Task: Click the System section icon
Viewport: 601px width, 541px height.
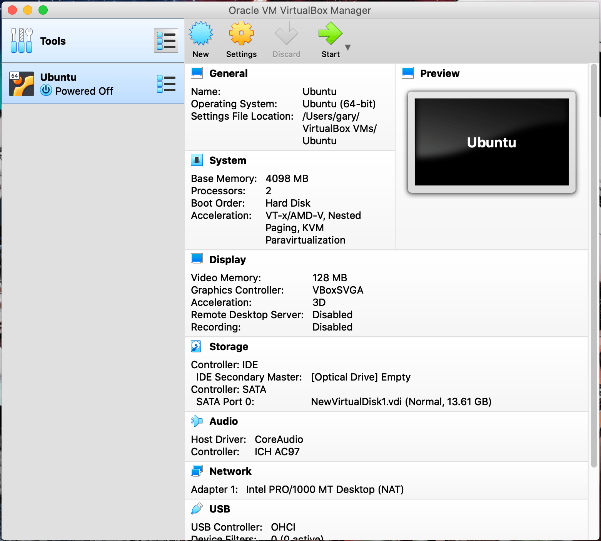Action: [197, 160]
